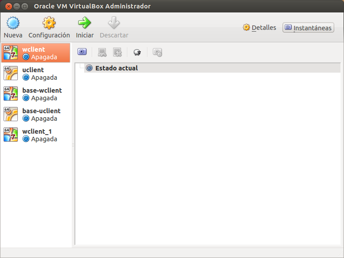Click the Apagada status text under uclient

(x=44, y=78)
